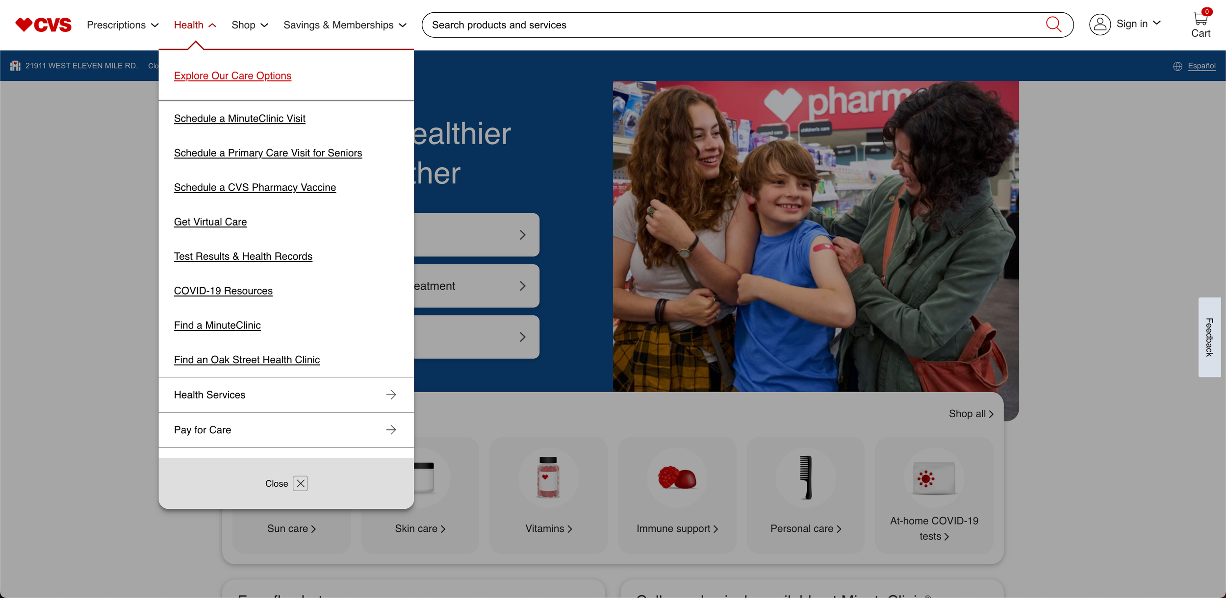Click the chevron on the treatment hero card

pyautogui.click(x=522, y=286)
